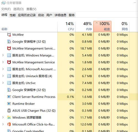Click the Task Manager title bar icon

point(3,3)
